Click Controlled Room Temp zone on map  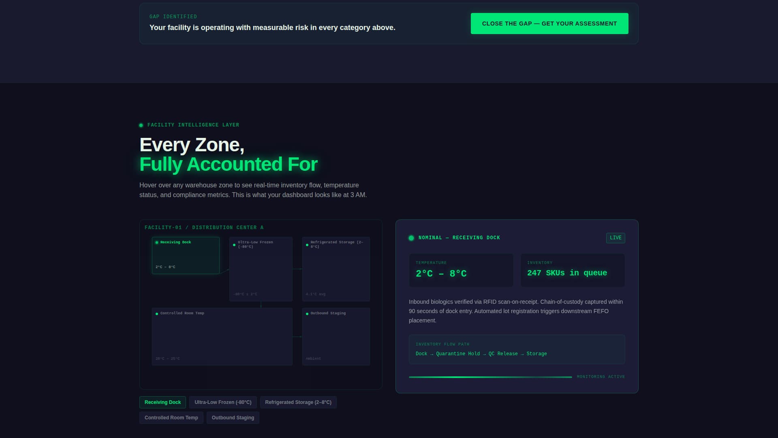222,337
